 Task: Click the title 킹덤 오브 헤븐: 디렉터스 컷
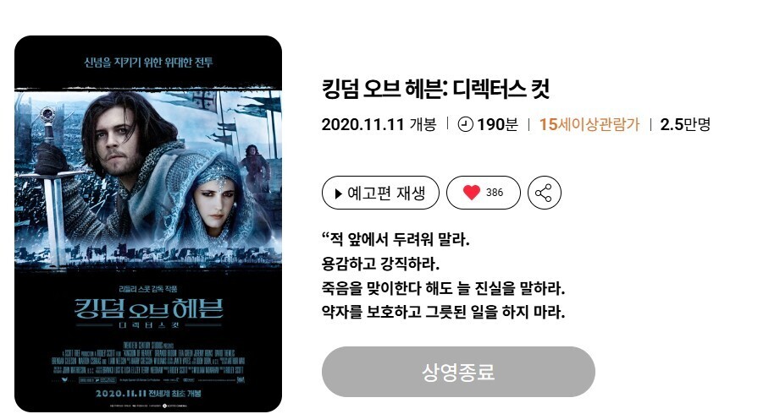coord(435,89)
